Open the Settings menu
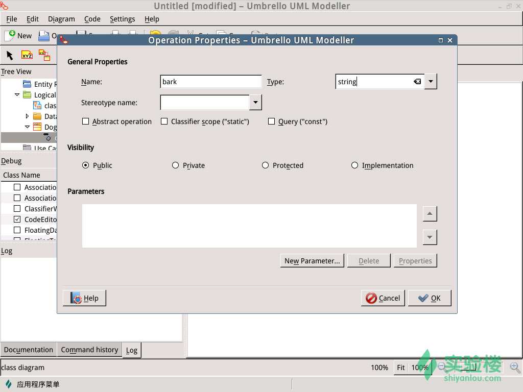This screenshot has width=523, height=392. click(x=123, y=19)
